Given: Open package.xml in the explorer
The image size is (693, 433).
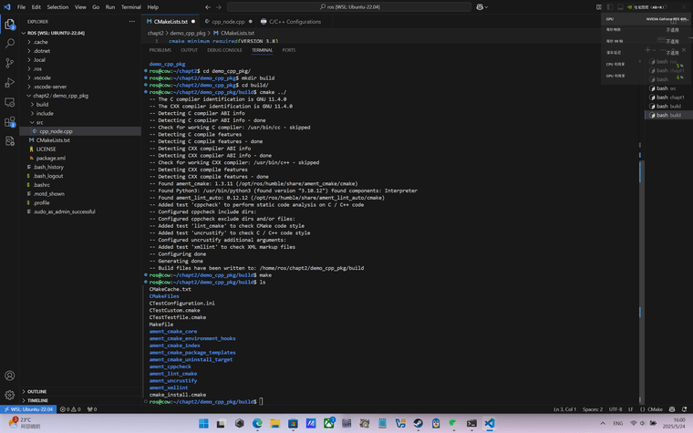Looking at the screenshot, I should pos(80,158).
